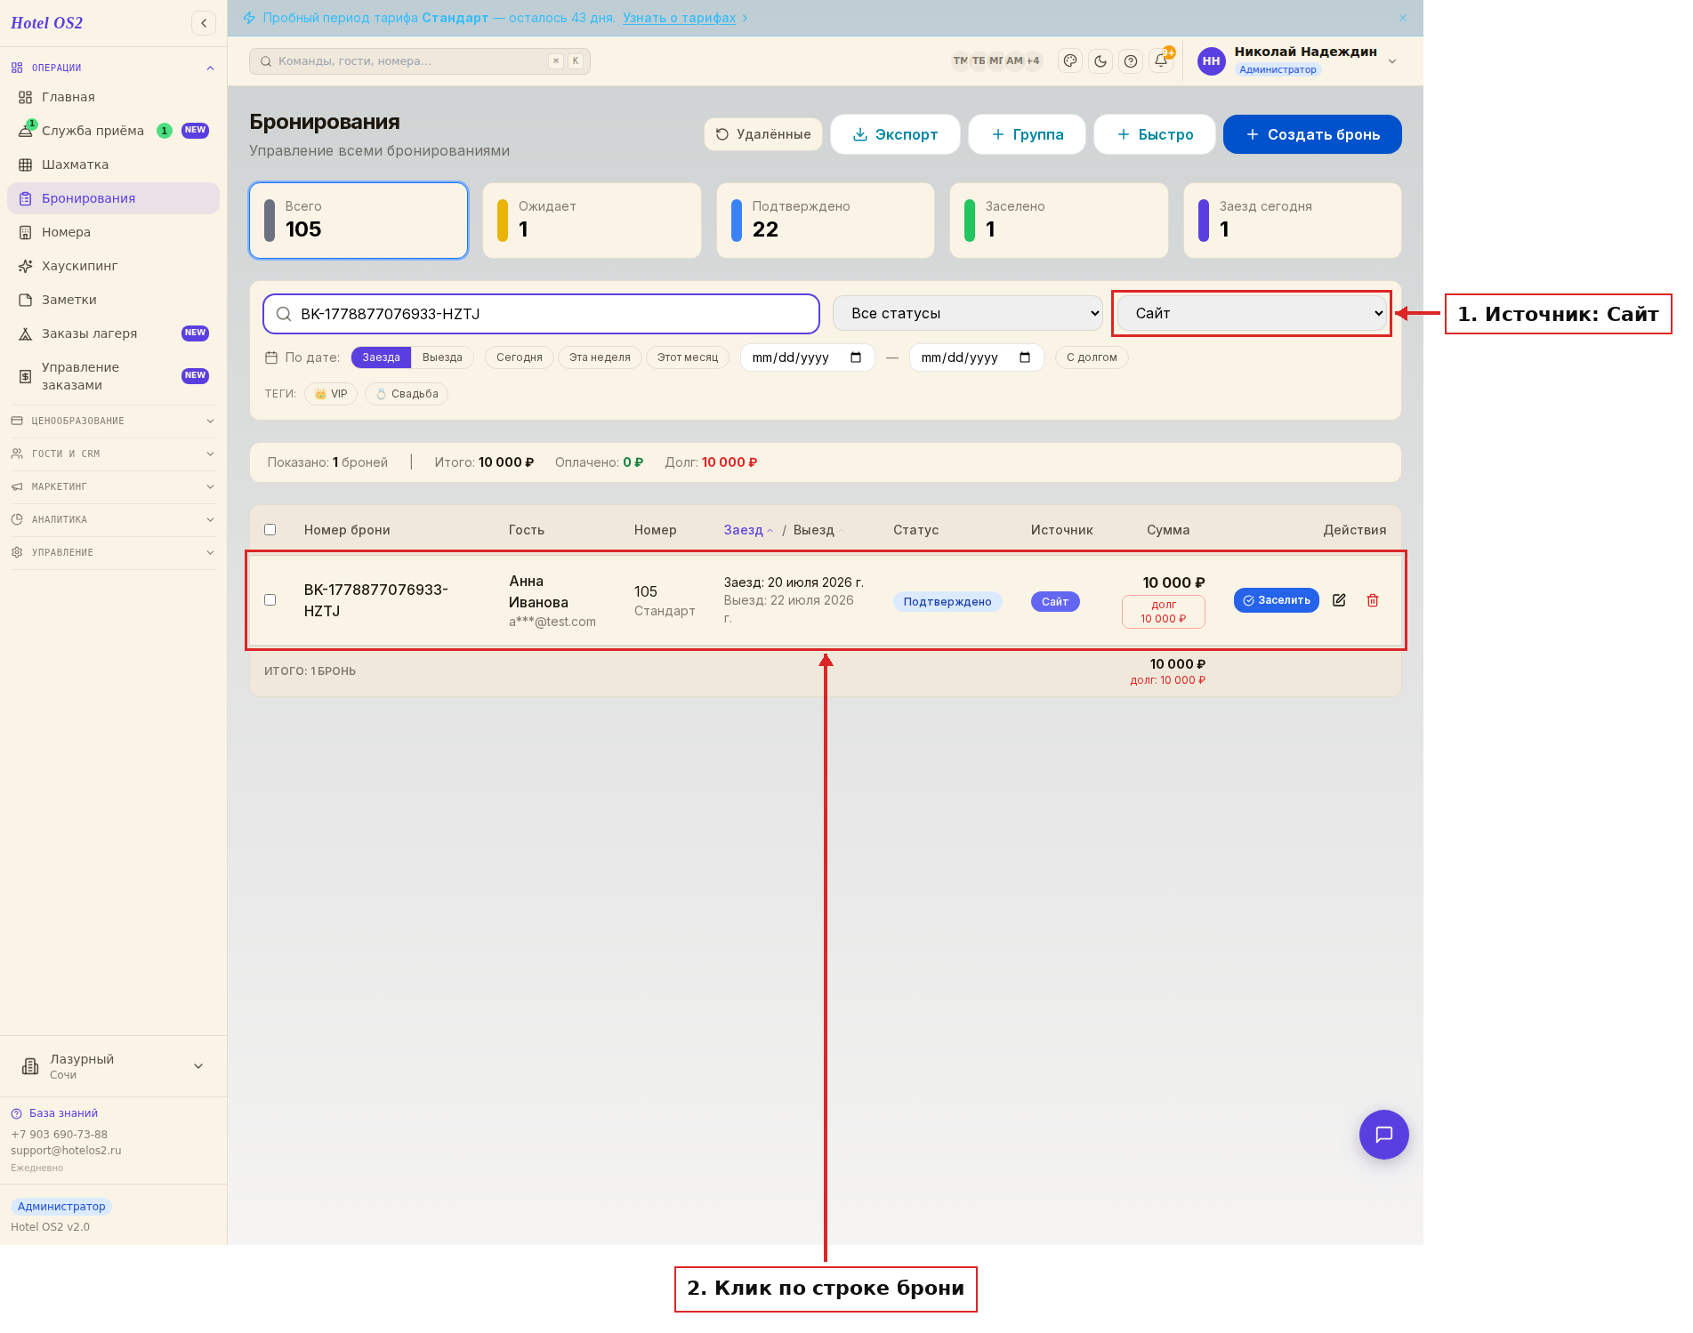Screen dimensions: 1693x1333
Task: Open the Сайт source dropdown
Action: point(1252,313)
